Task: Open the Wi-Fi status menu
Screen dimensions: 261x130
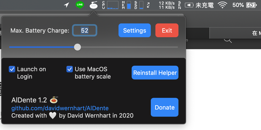Action: [223, 5]
